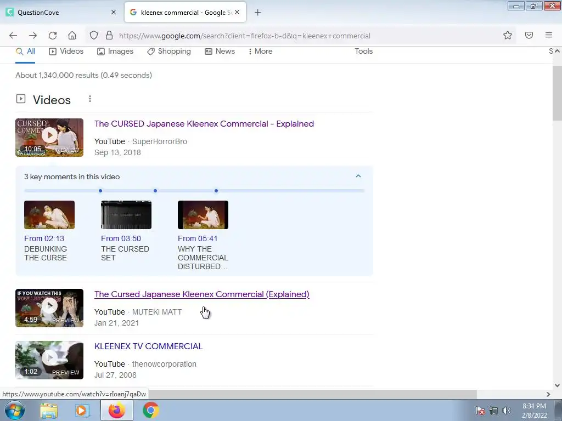This screenshot has width=562, height=421.
Task: Open the KLEENEX TV COMMERCIAL link
Action: pyautogui.click(x=148, y=346)
